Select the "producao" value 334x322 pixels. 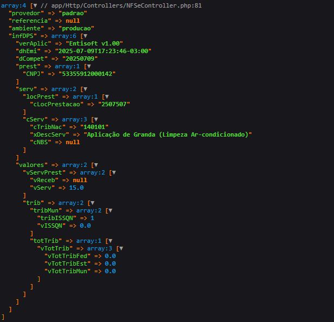coord(77,29)
